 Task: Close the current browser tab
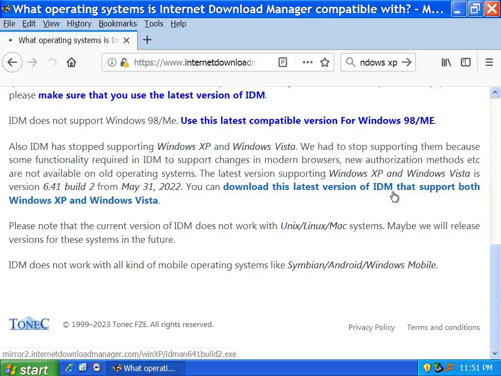127,40
